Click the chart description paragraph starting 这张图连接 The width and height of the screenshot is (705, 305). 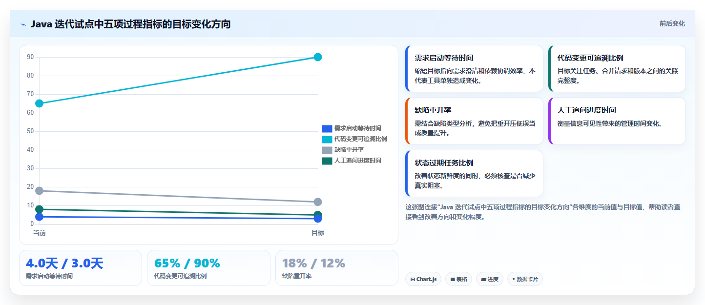543,212
